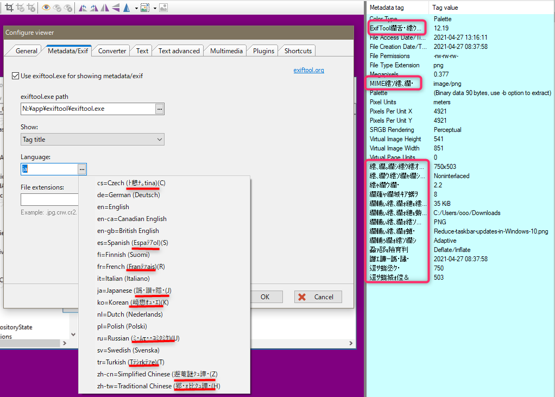Click the resize image icon with dashed frame
Screen dimensions: 555x397
tap(145, 8)
